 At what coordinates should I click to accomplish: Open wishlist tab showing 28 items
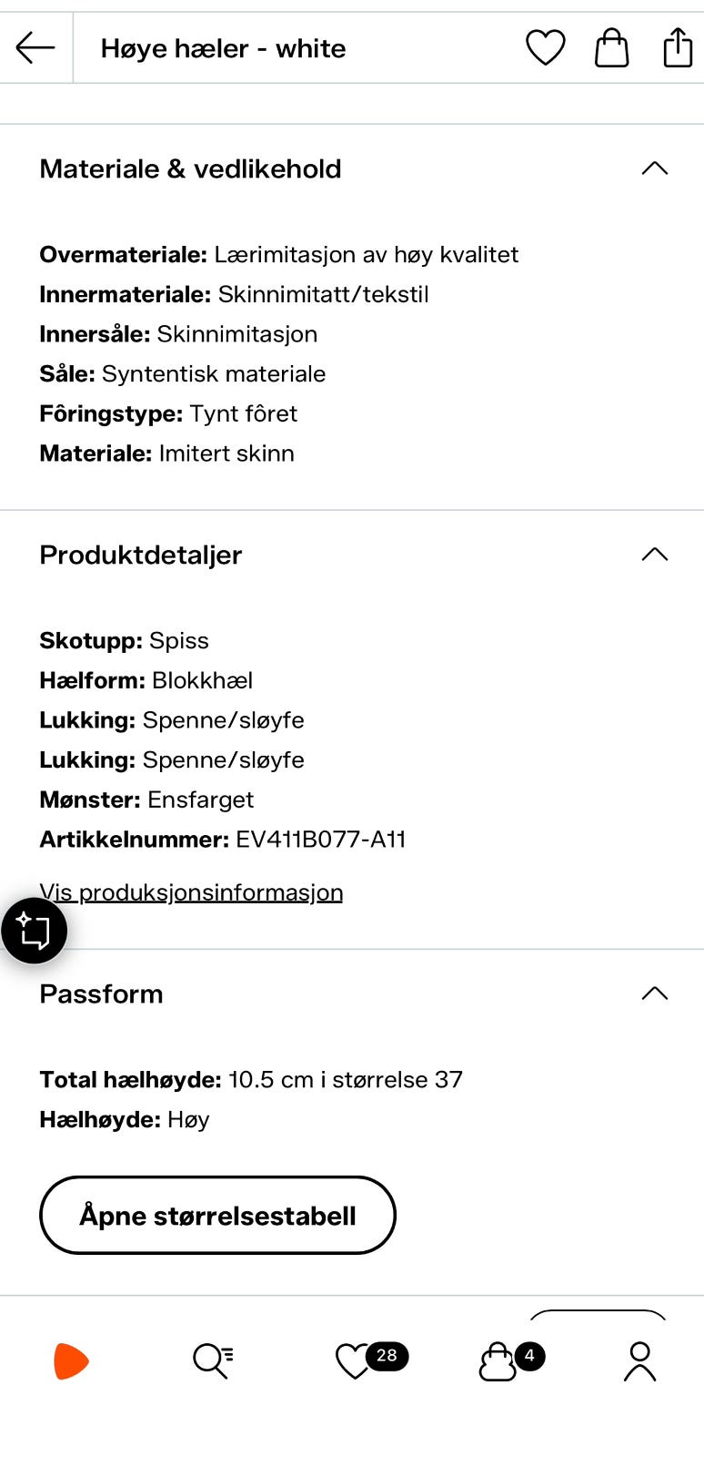point(371,1360)
